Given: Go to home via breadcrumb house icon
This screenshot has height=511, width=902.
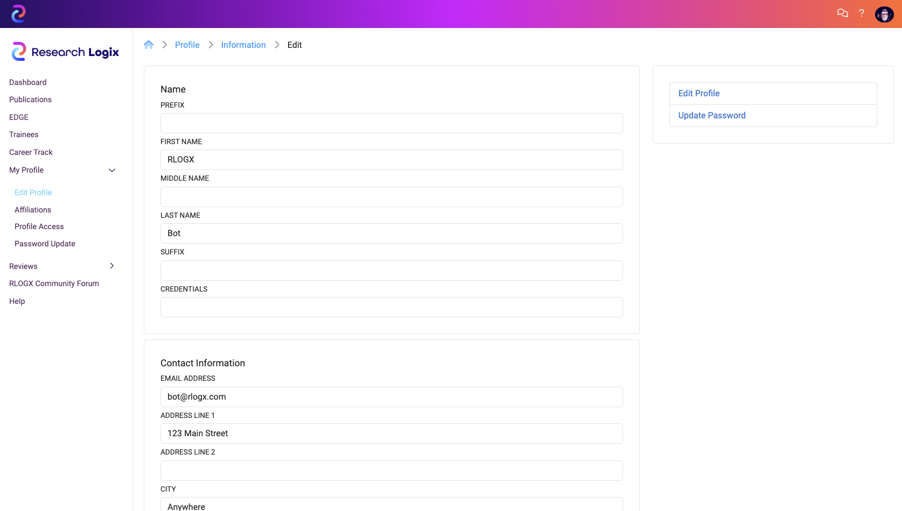Looking at the screenshot, I should click(x=149, y=45).
